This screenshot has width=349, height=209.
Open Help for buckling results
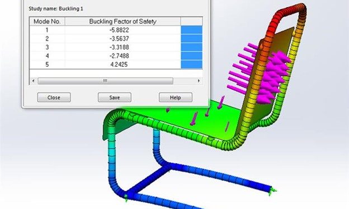pos(176,98)
